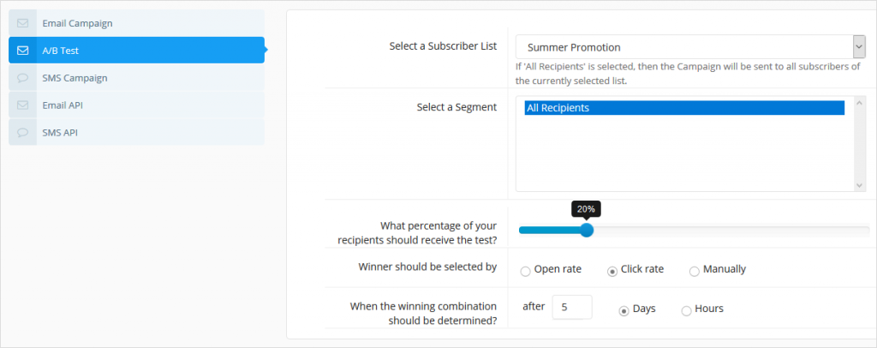Viewport: 877px width, 348px height.
Task: Click the Summer Promotion combo box
Action: (x=691, y=47)
